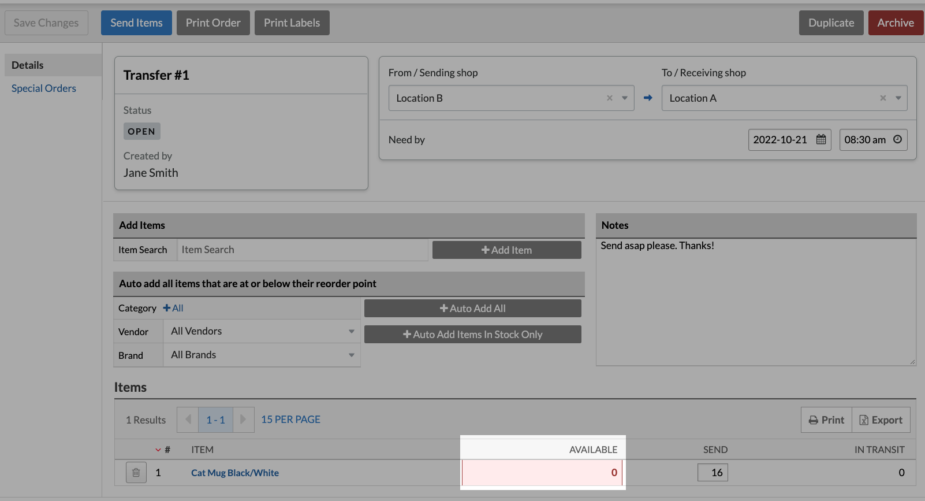This screenshot has width=925, height=501.
Task: Click Auto Add Items In Stock Only
Action: click(472, 335)
